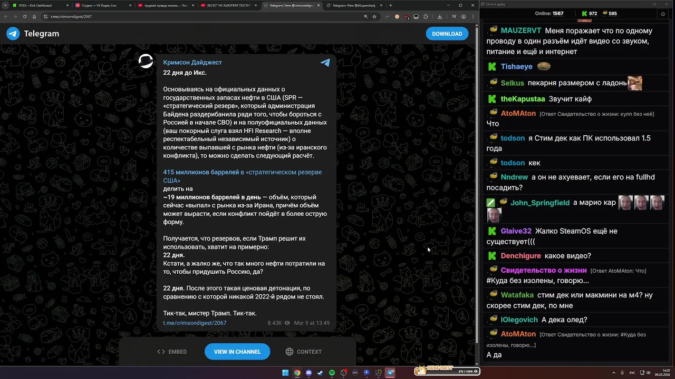675x379 pixels.
Task: Open the Windows Start button
Action: coord(285,373)
